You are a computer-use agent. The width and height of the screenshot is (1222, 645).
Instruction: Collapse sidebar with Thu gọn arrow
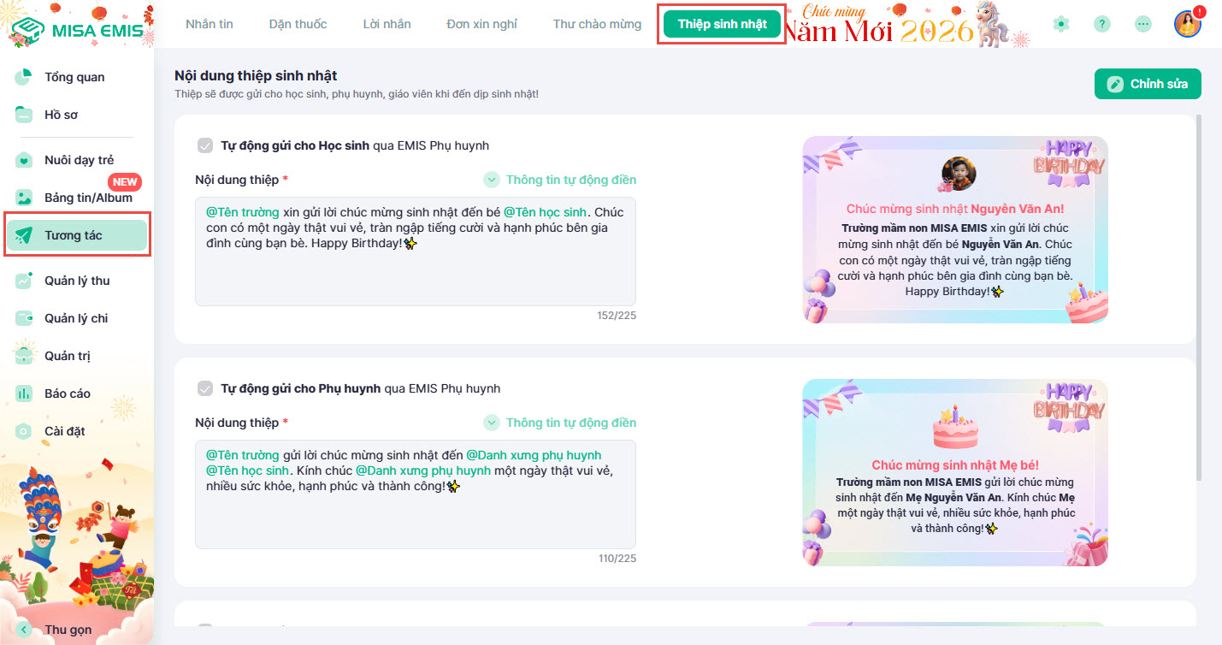coord(24,630)
